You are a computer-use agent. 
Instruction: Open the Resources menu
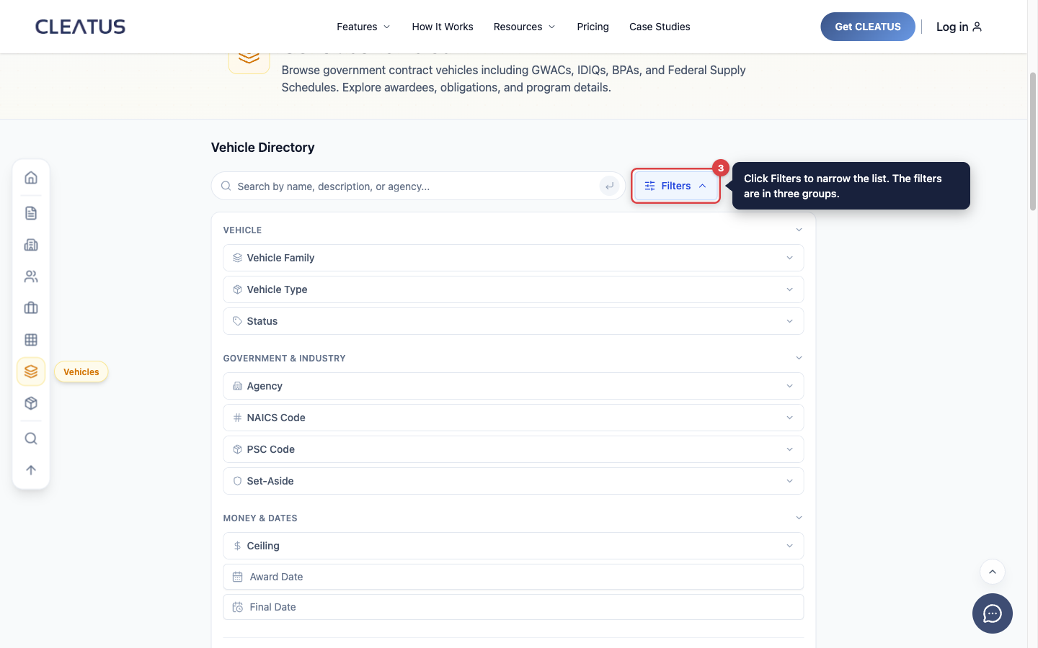click(x=524, y=27)
